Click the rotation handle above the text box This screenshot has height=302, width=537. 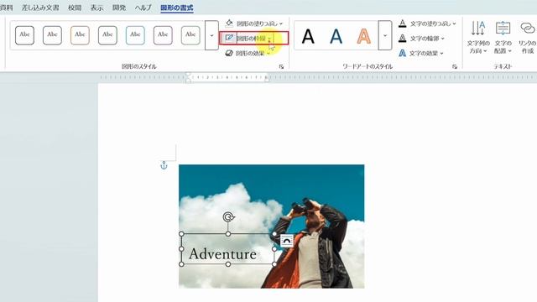(x=228, y=216)
